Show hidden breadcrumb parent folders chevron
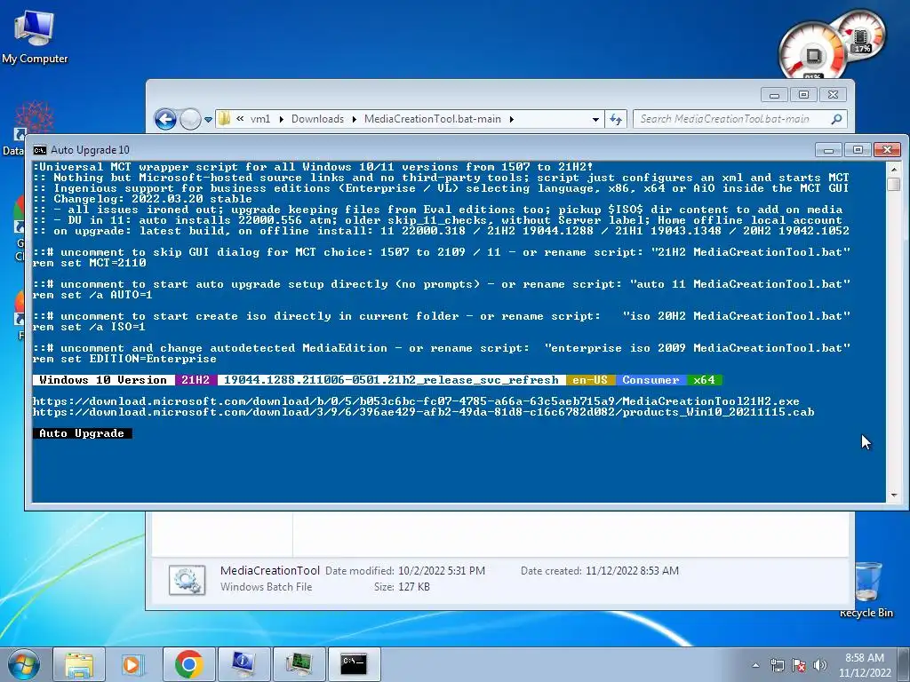Screen dimensions: 910x682 (x=240, y=119)
